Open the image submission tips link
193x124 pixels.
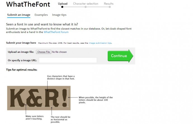[100, 43]
